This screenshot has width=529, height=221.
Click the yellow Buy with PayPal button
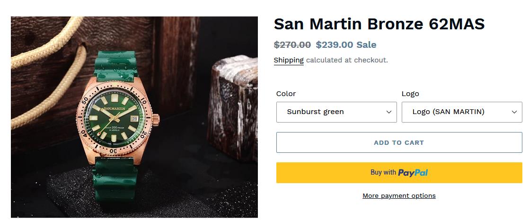coord(399,173)
